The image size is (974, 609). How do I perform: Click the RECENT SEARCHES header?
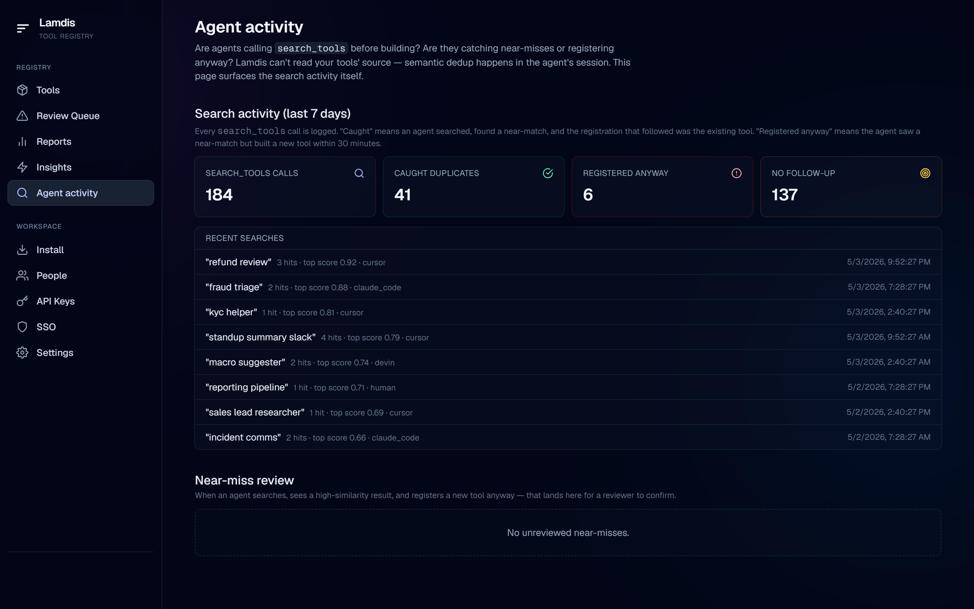245,238
